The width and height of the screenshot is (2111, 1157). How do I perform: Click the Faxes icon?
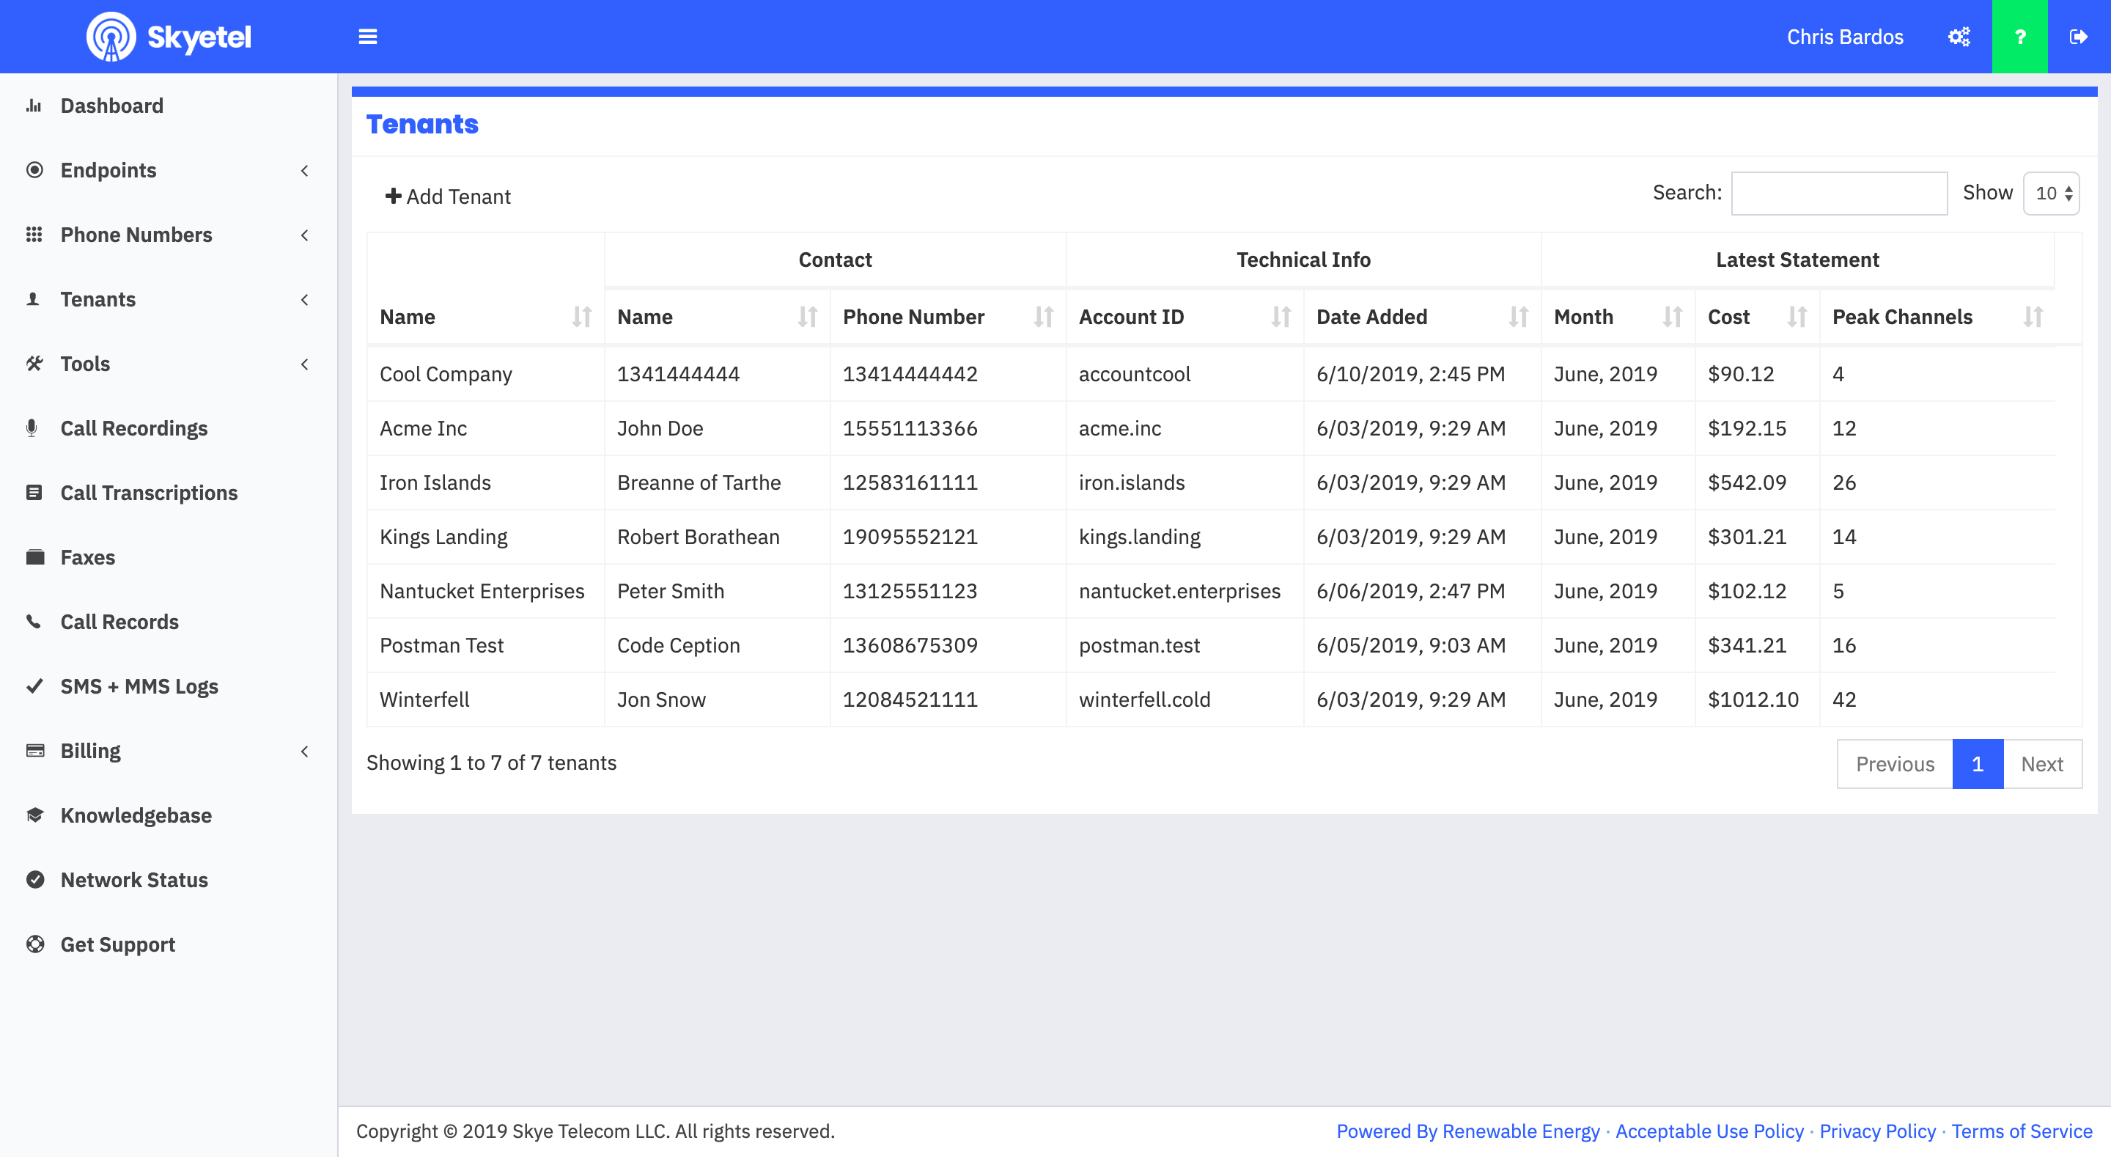click(x=34, y=557)
